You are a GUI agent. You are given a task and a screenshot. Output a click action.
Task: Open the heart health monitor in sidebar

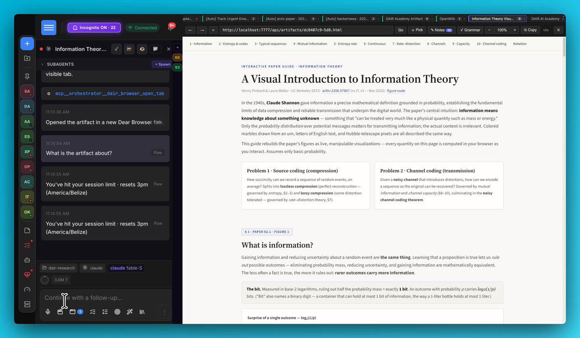pyautogui.click(x=27, y=275)
